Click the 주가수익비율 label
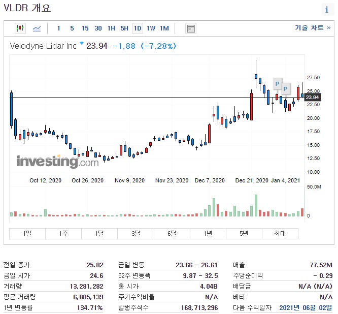Image resolution: width=338 pixels, height=314 pixels. pyautogui.click(x=137, y=297)
